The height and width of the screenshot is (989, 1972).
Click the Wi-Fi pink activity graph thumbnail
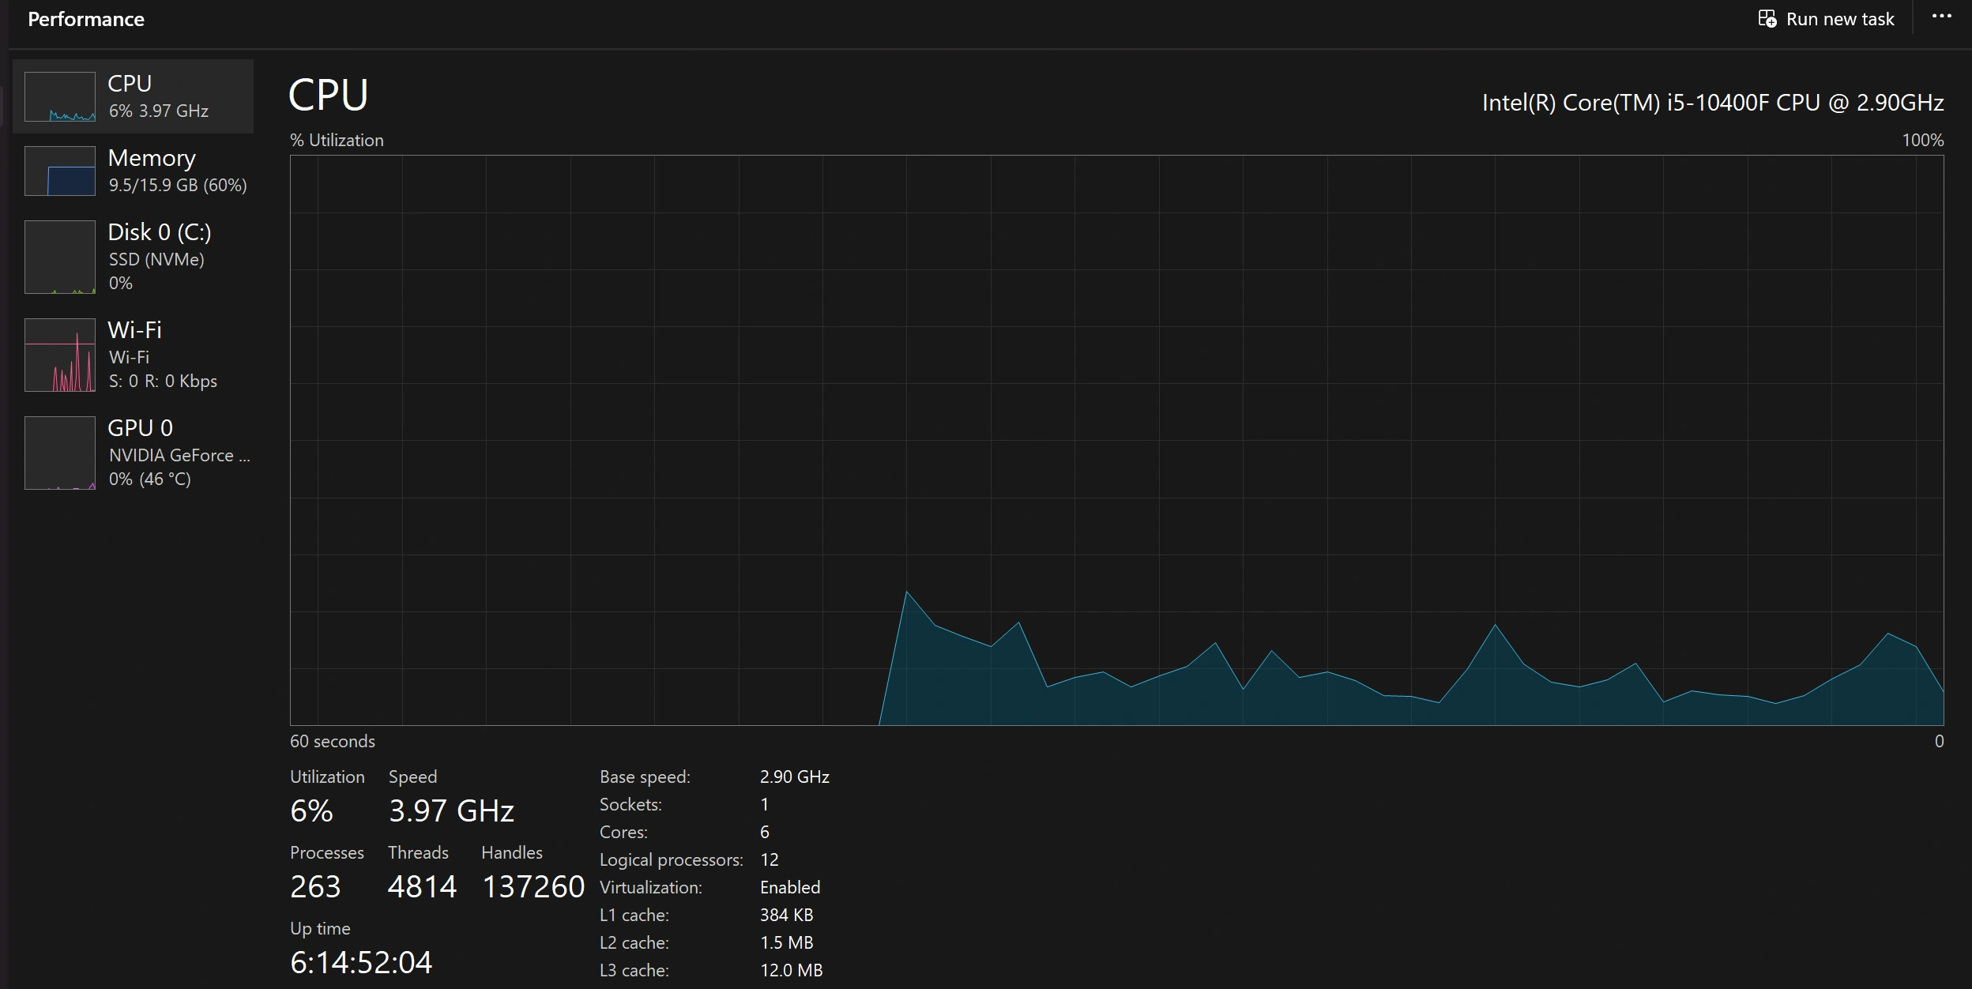(60, 355)
